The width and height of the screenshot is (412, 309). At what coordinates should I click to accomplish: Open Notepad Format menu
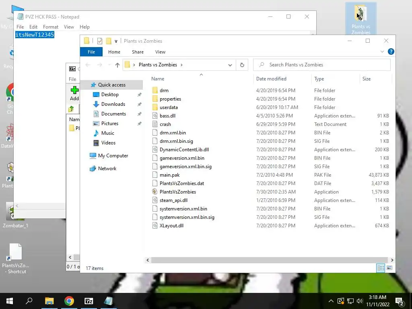(x=51, y=27)
